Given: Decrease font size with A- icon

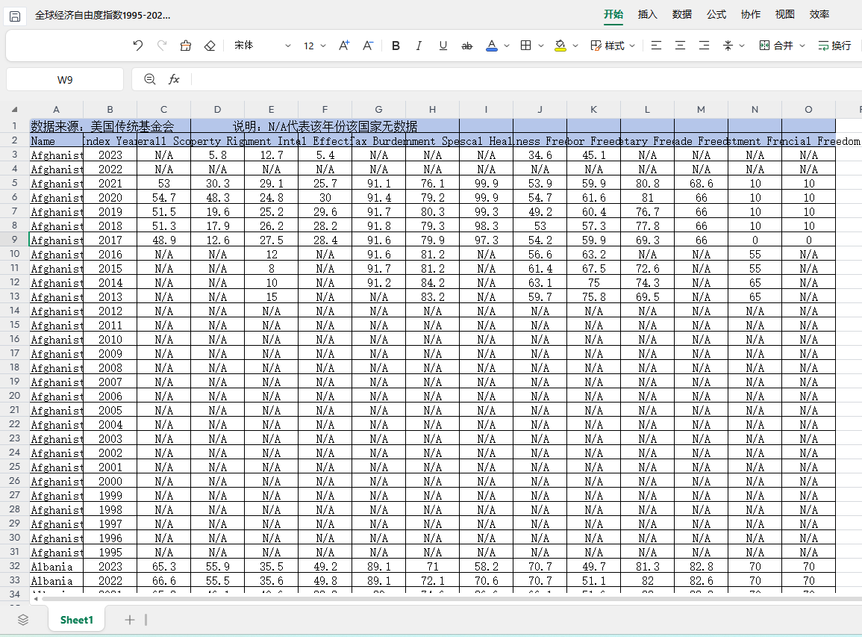Looking at the screenshot, I should click(x=369, y=46).
